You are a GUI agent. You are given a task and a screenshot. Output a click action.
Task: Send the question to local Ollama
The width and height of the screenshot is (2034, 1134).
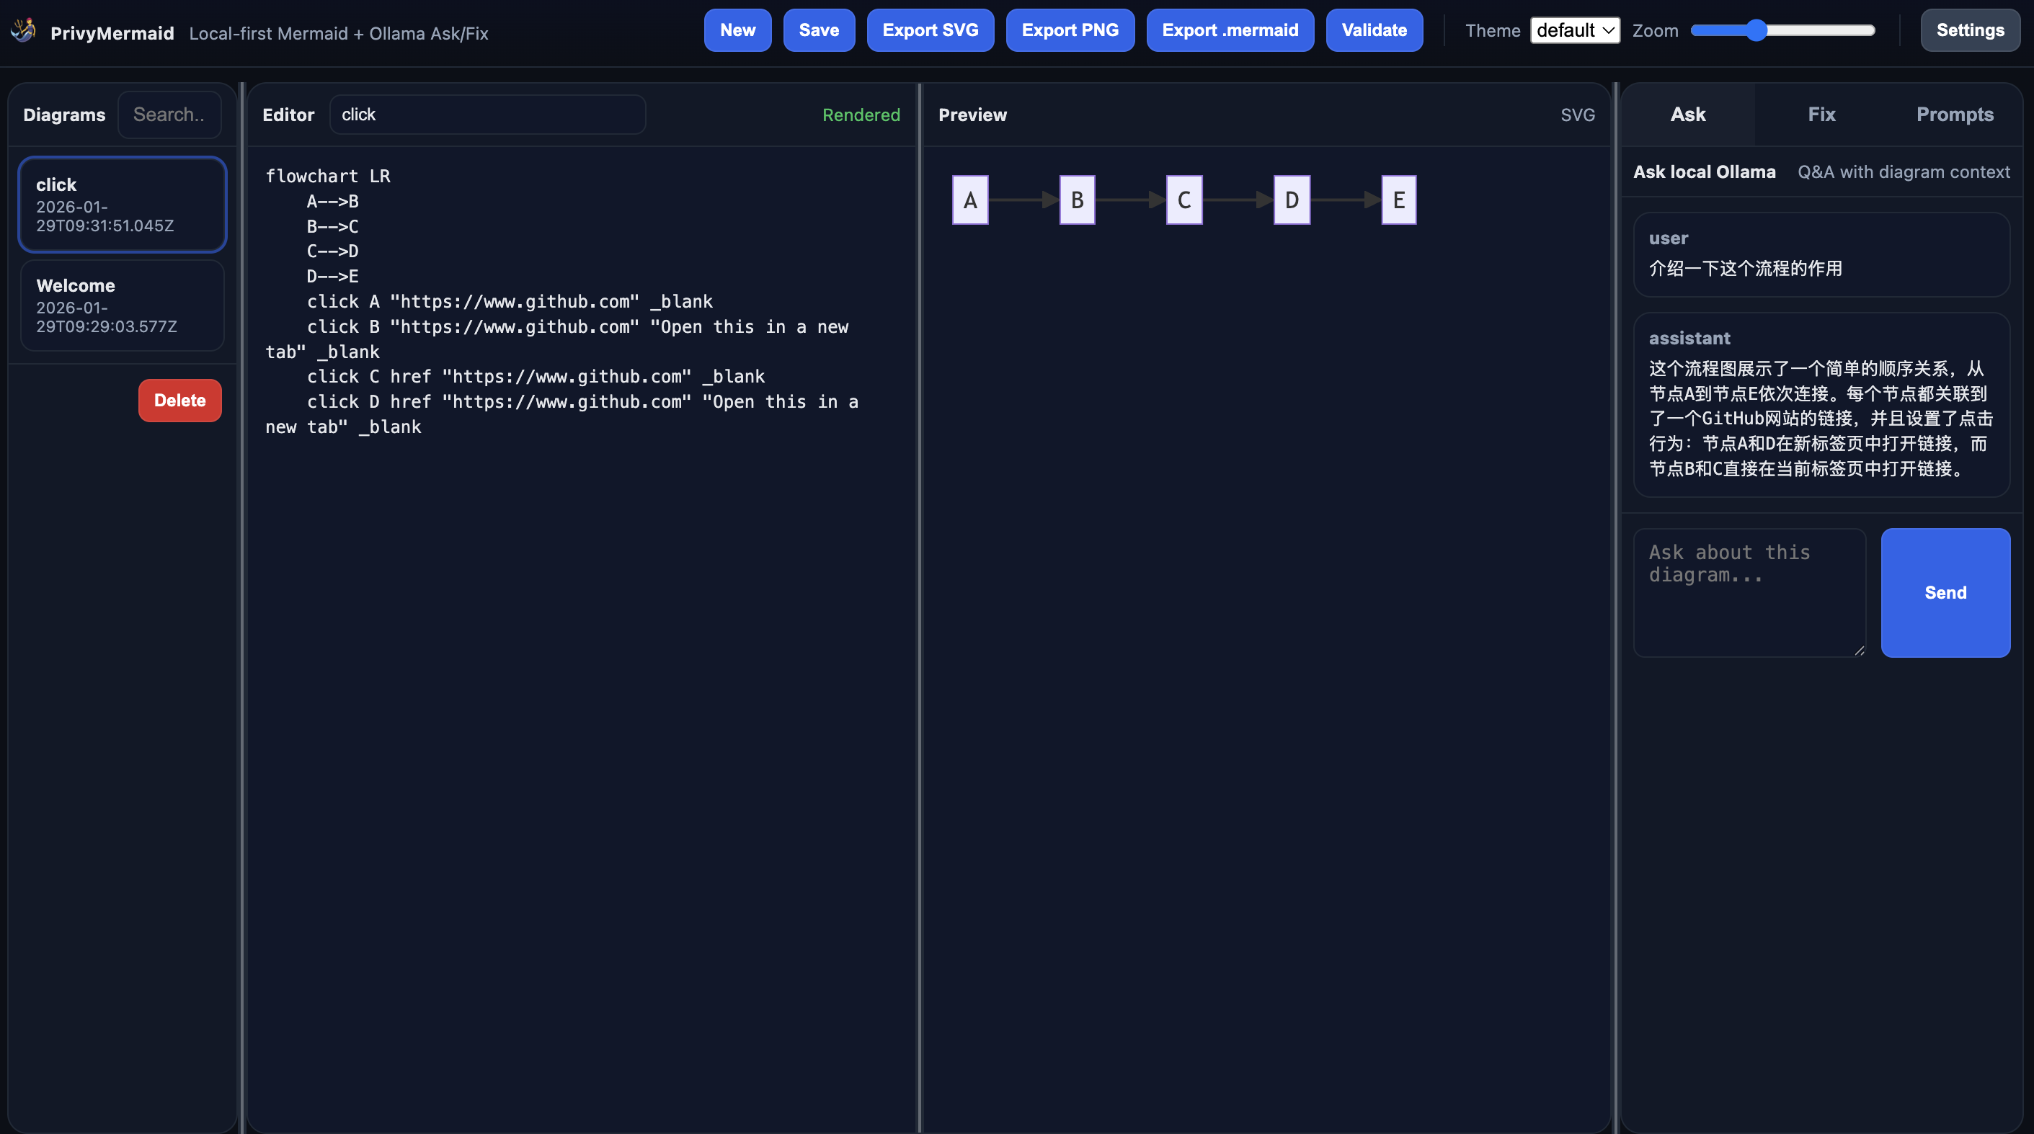pos(1945,593)
